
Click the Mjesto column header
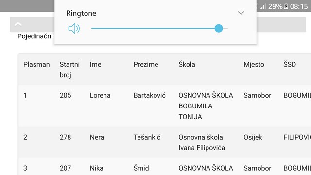click(x=254, y=64)
